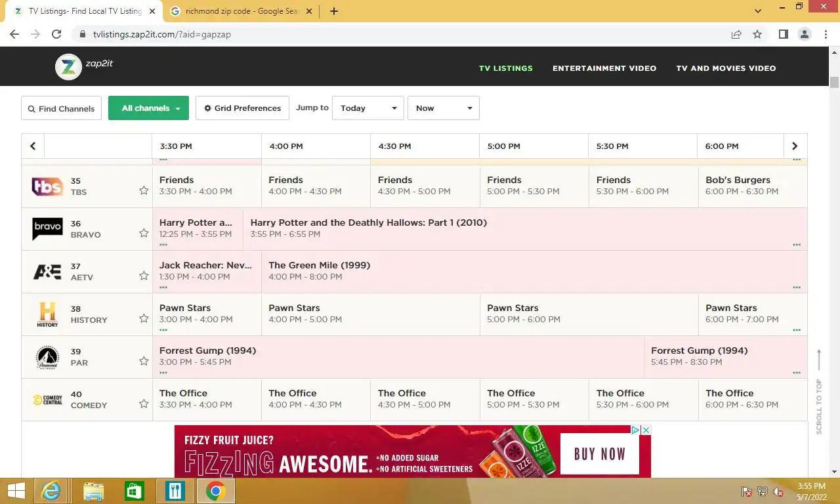Expand details dots under Jack Reacher

point(163,287)
